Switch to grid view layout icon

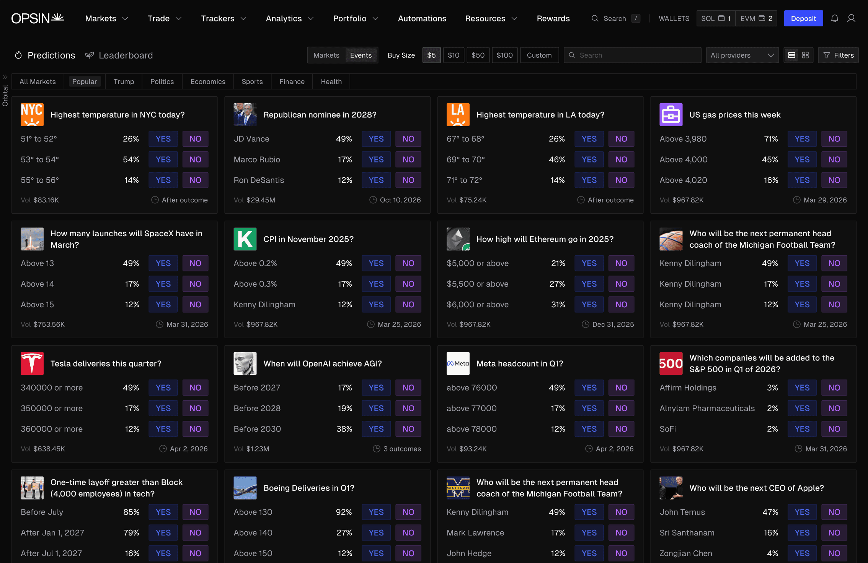coord(805,55)
